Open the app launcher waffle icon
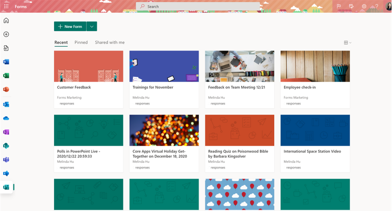The image size is (392, 211). point(6,6)
